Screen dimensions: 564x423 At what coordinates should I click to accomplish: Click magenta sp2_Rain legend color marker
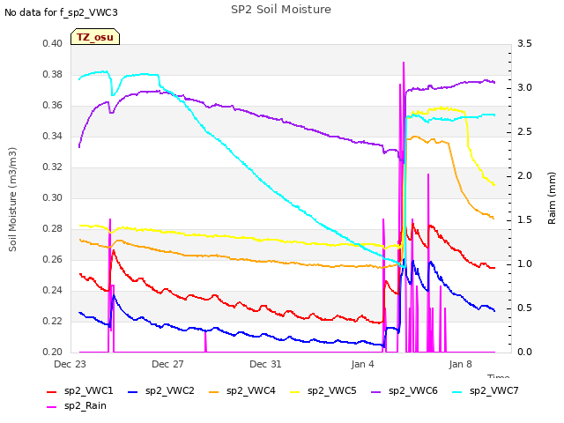52,407
